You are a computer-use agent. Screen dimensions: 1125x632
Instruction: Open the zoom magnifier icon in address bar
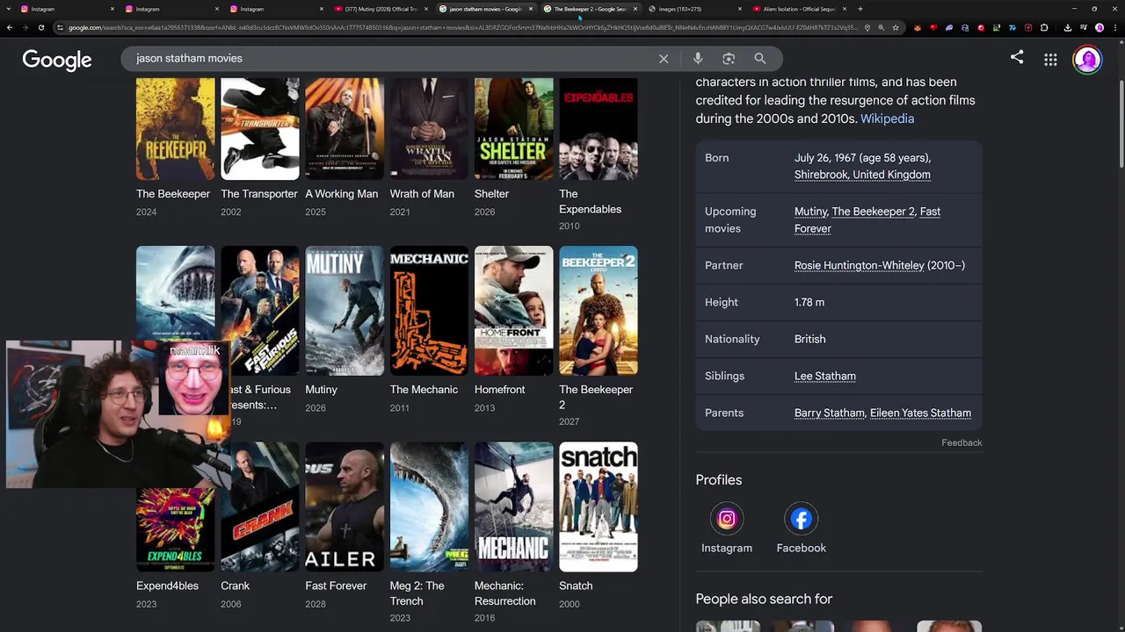pos(882,27)
